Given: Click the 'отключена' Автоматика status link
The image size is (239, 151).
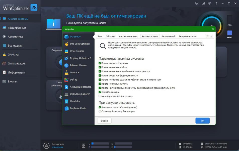Looking at the screenshot, I should click(x=57, y=147).
